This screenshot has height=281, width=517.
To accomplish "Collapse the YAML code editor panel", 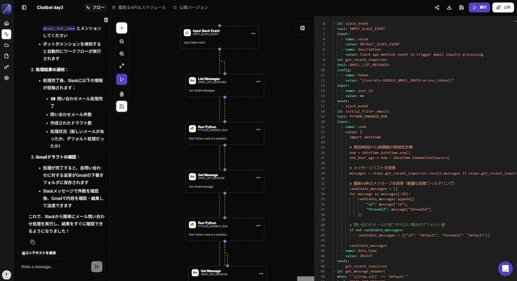I will coord(302,28).
